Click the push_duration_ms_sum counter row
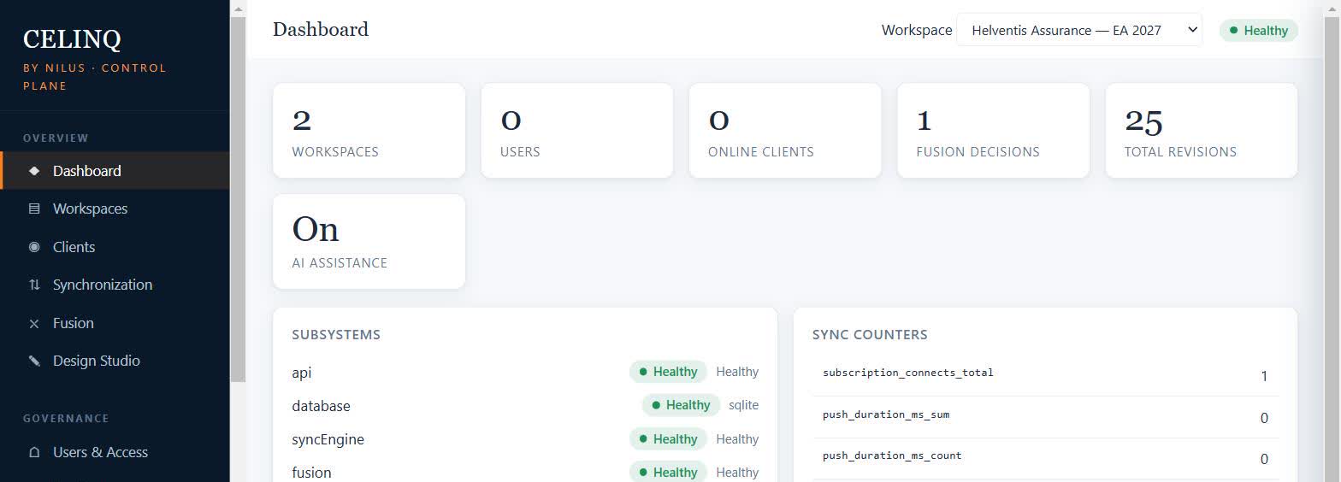1341x482 pixels. click(1046, 417)
